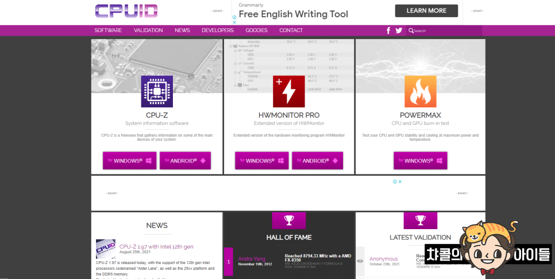This screenshot has height=279, width=555.
Task: Open the CPUID Twitter page icon
Action: pyautogui.click(x=399, y=30)
